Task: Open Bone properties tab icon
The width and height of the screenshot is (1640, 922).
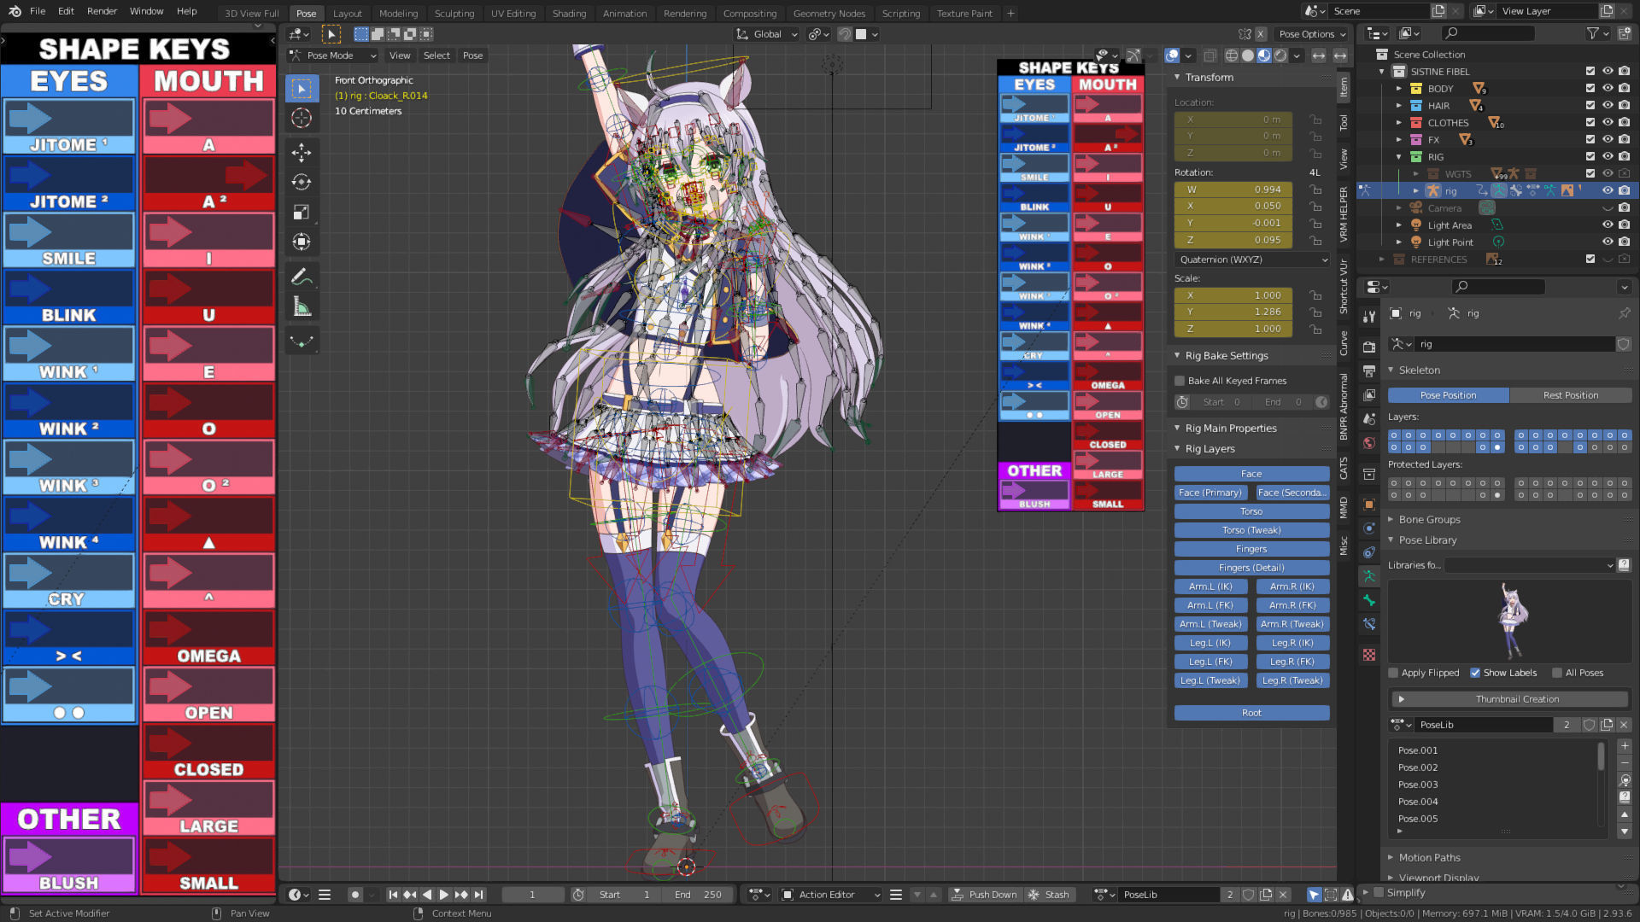Action: click(x=1369, y=600)
